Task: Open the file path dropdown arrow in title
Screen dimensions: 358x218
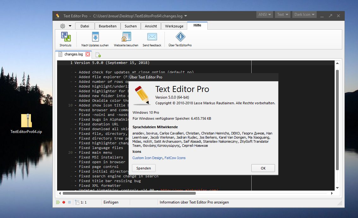Action: coord(186,16)
